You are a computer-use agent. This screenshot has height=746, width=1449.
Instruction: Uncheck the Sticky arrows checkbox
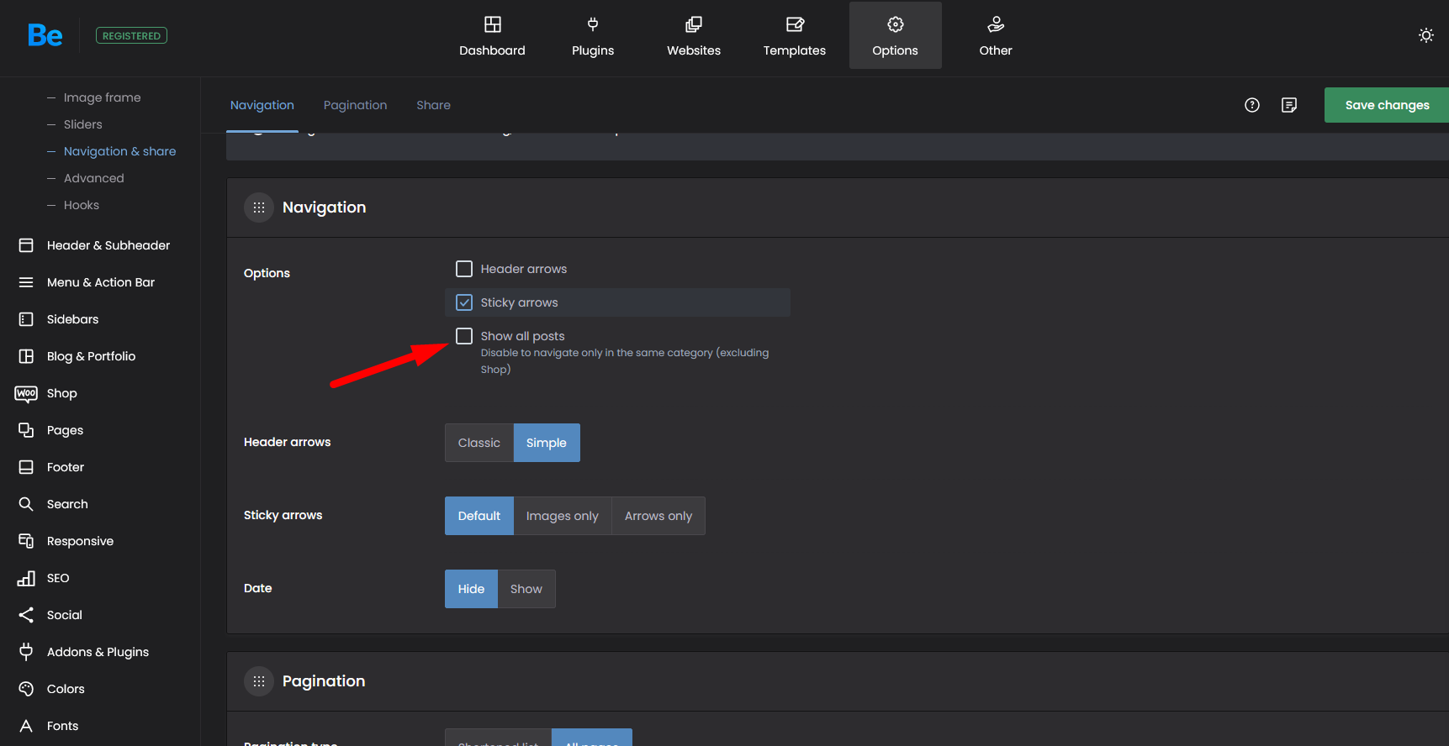click(x=464, y=302)
